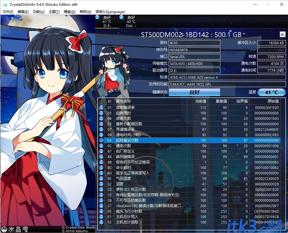Click raw value 000037D1F6CB
The image size is (288, 233).
(266, 217)
